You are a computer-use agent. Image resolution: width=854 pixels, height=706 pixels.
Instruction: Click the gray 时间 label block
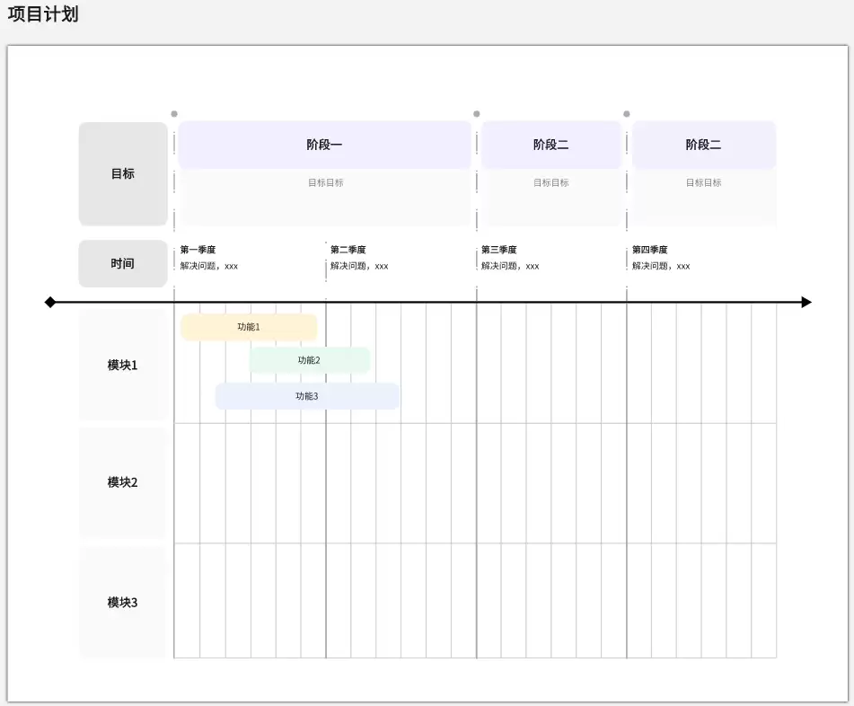pyautogui.click(x=123, y=264)
